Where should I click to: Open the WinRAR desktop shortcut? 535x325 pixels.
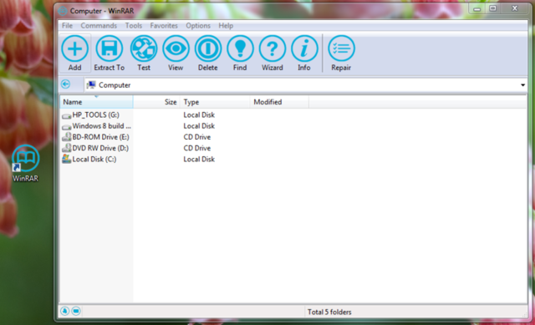26,163
